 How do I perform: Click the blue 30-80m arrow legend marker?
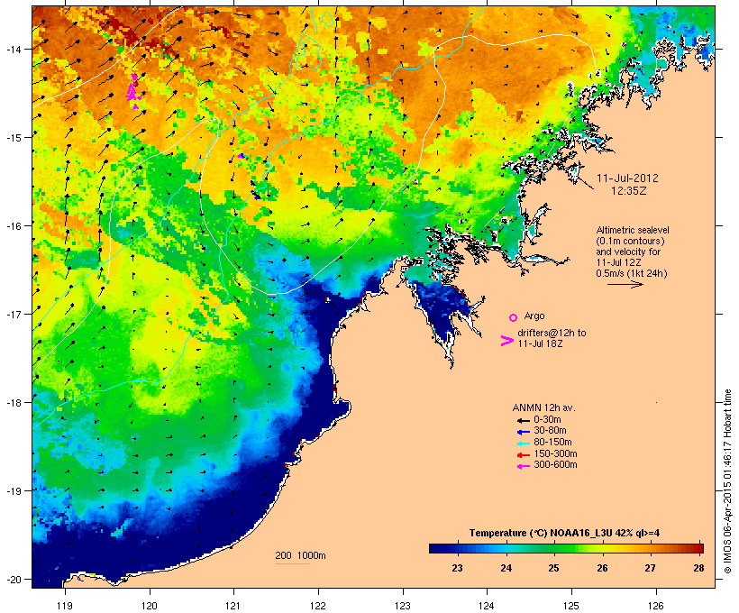point(523,432)
